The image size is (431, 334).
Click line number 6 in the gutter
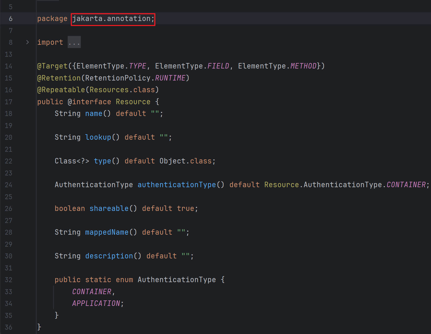pyautogui.click(x=11, y=19)
